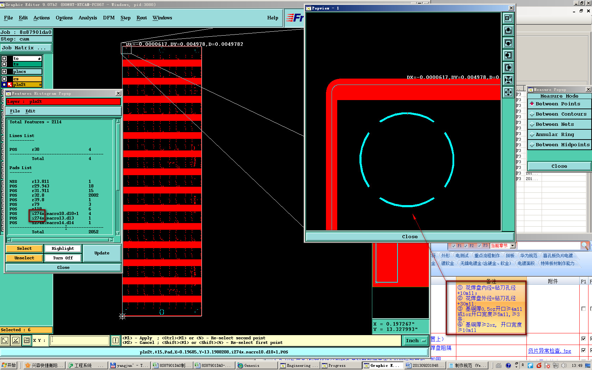Click the top Popview toolbar icon
This screenshot has width=592, height=370.
(508, 18)
